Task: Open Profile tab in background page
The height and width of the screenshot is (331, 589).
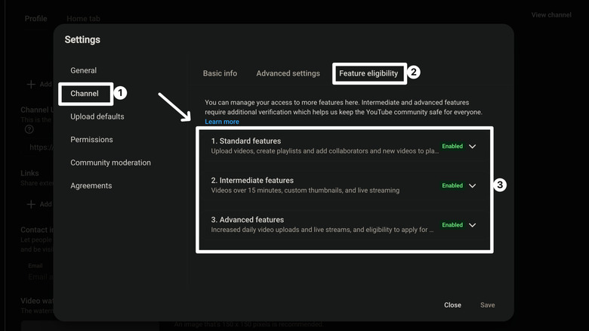Action: (36, 18)
